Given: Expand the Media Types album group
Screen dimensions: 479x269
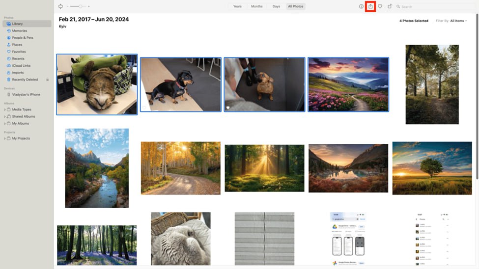Looking at the screenshot, I should 21,109.
